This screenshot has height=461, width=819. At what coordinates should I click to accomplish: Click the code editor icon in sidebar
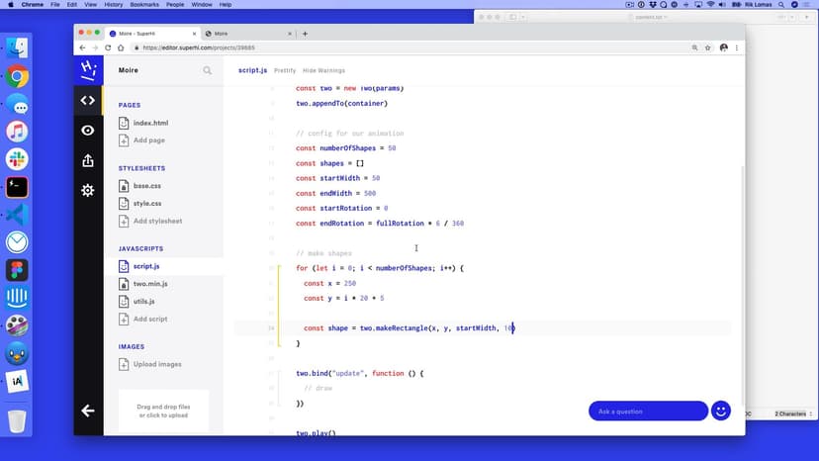point(88,100)
